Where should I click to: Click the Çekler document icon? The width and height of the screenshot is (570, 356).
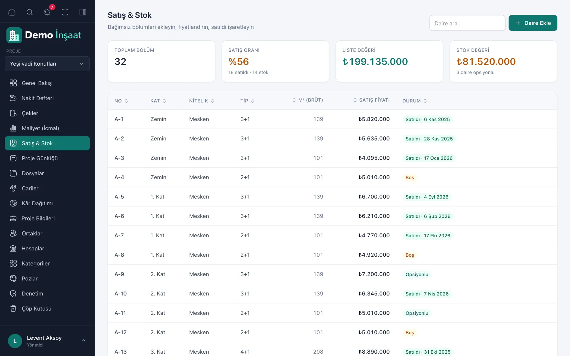13,113
